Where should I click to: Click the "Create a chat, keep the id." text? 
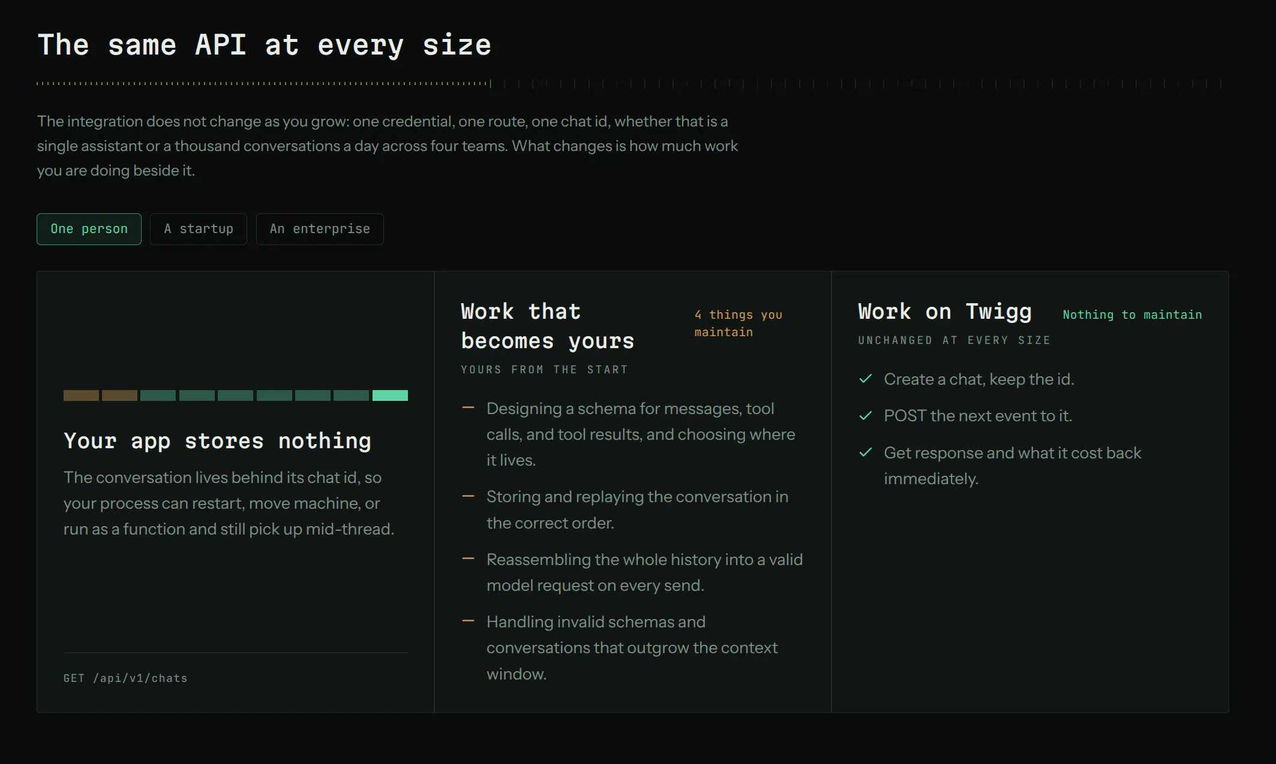click(979, 379)
